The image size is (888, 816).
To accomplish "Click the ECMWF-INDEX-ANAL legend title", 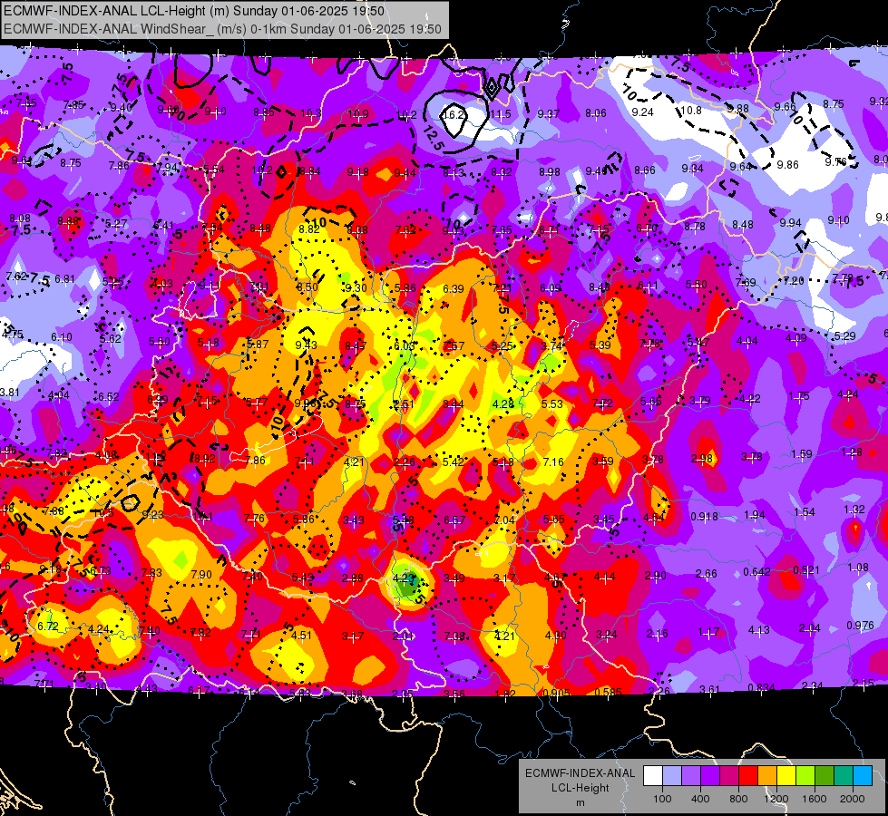I will [x=580, y=773].
